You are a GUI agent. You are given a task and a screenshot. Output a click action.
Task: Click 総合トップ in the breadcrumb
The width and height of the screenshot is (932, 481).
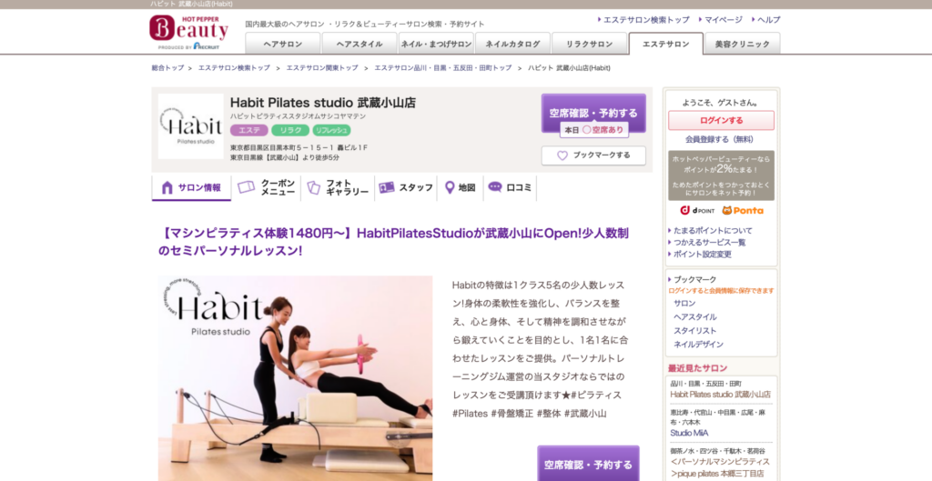167,68
